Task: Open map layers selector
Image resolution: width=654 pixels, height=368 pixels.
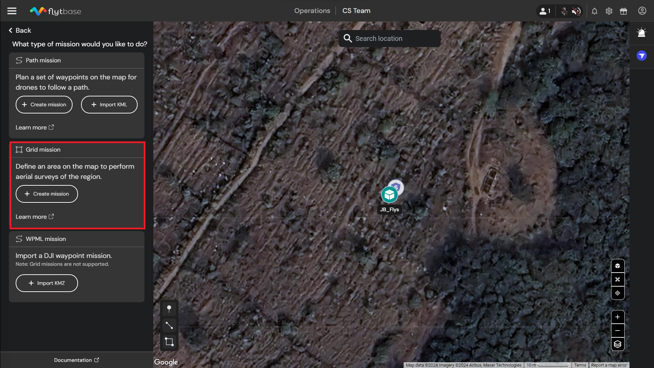Action: click(x=618, y=344)
